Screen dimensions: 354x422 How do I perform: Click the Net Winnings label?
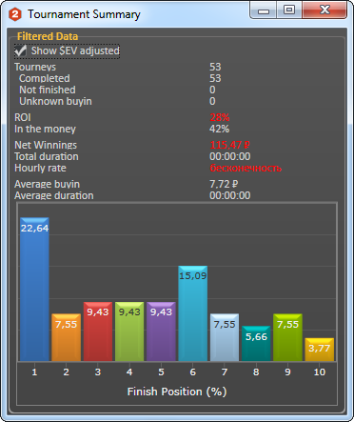46,145
